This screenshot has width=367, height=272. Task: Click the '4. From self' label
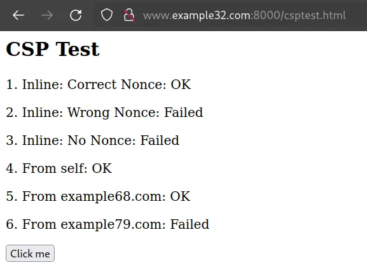coord(46,168)
